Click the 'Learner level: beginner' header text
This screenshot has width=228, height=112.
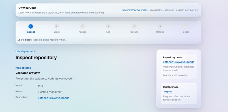[162, 10]
